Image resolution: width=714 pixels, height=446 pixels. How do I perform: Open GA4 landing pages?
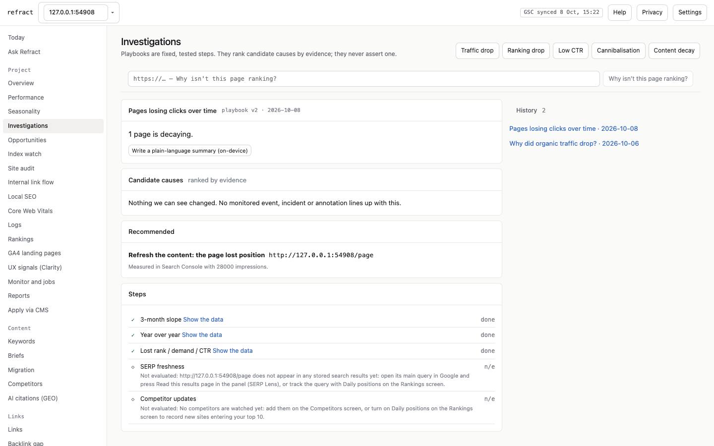(x=53, y=253)
